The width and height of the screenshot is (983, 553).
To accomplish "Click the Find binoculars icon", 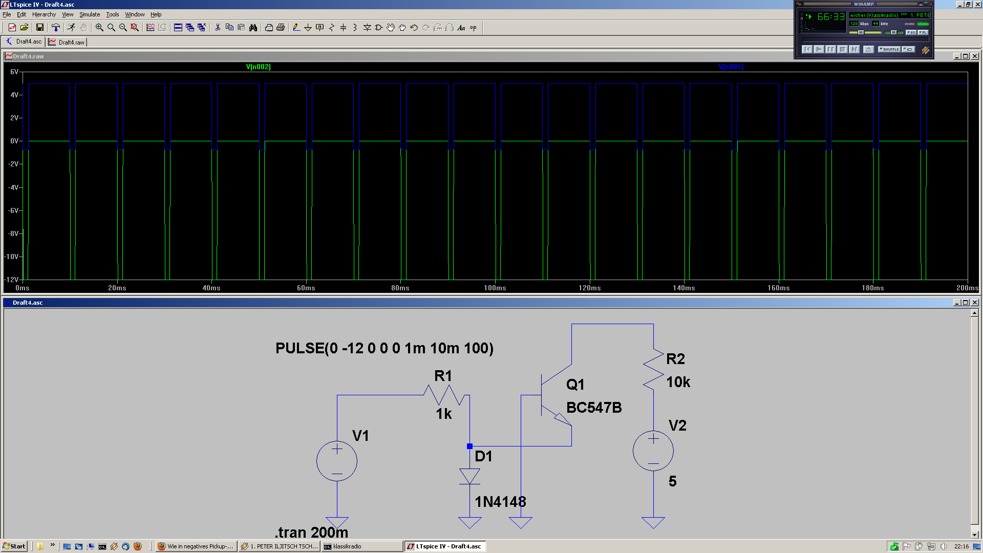I will (253, 28).
